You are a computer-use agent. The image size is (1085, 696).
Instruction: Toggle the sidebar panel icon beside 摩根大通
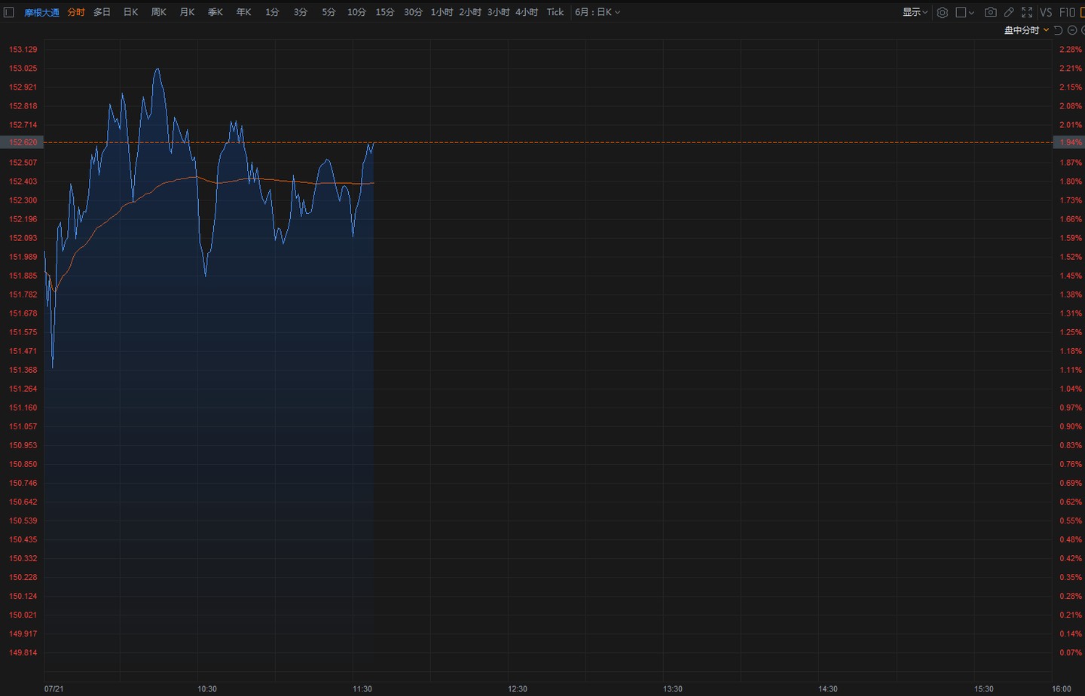(9, 12)
